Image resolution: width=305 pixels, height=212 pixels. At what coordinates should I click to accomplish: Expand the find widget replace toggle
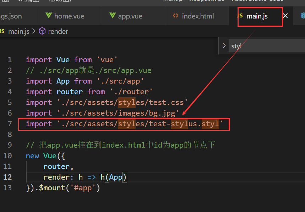[224, 46]
